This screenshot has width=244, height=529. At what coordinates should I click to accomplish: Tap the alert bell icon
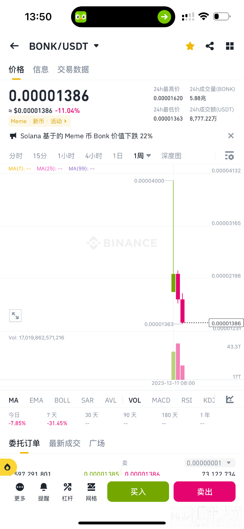pos(44,487)
